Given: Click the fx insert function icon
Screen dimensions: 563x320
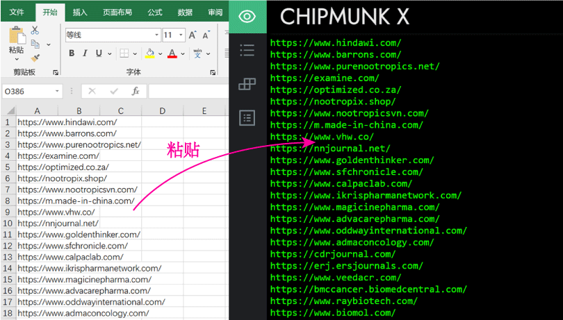Looking at the screenshot, I should (136, 91).
